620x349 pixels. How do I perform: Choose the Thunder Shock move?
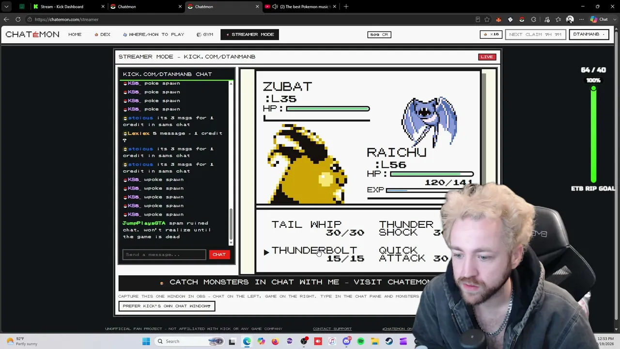click(412, 228)
